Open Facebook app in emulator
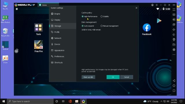 [x=147, y=29]
